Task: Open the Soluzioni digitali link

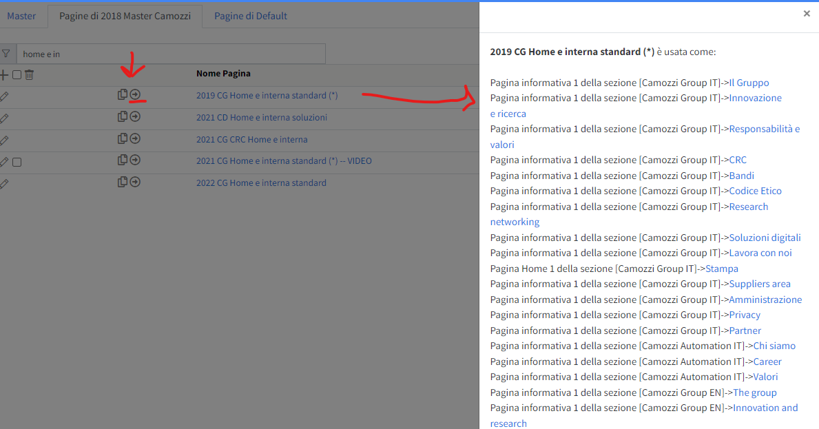Action: [x=765, y=238]
